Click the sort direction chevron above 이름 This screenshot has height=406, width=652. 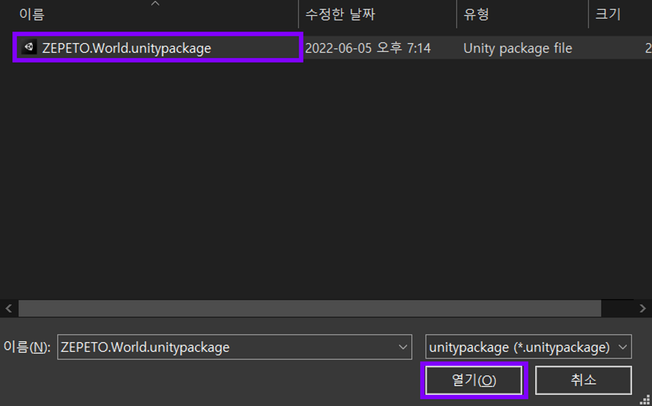(155, 3)
